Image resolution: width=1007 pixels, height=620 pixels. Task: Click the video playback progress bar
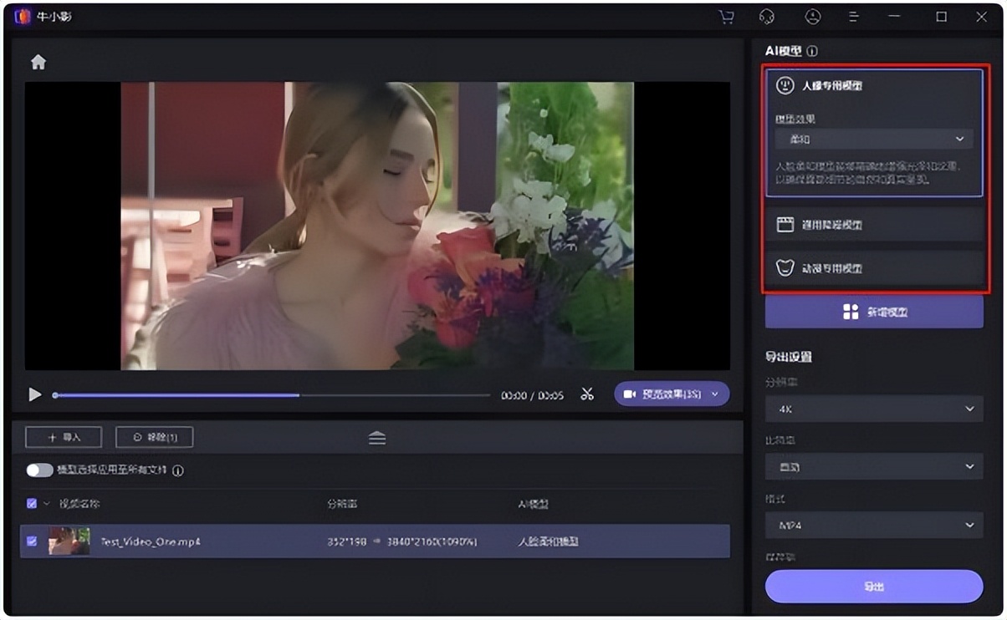(x=272, y=395)
